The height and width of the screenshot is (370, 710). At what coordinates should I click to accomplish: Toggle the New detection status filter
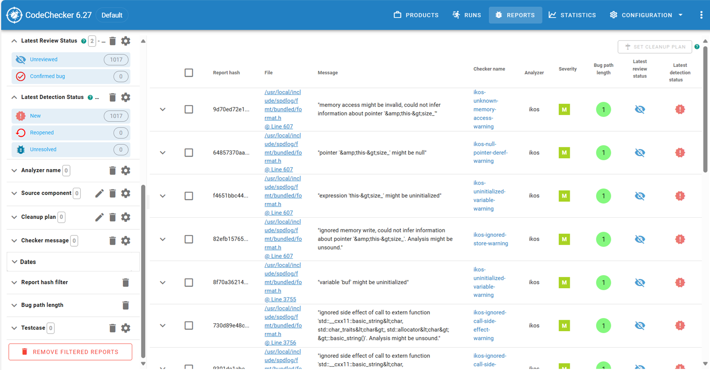point(71,116)
